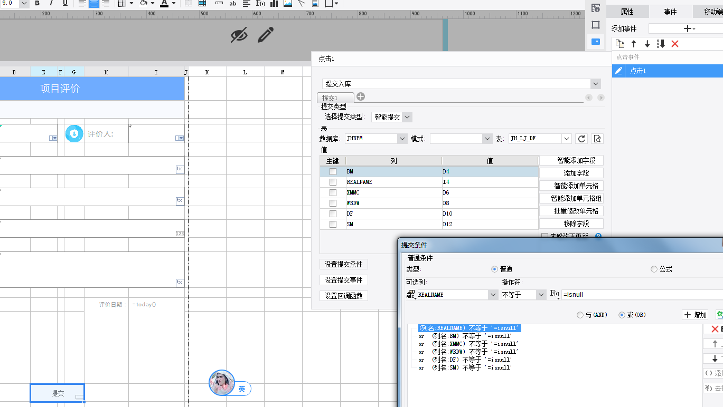Image resolution: width=723 pixels, height=407 pixels.
Task: Click the hidden-eye icon in gray area
Action: pos(239,35)
